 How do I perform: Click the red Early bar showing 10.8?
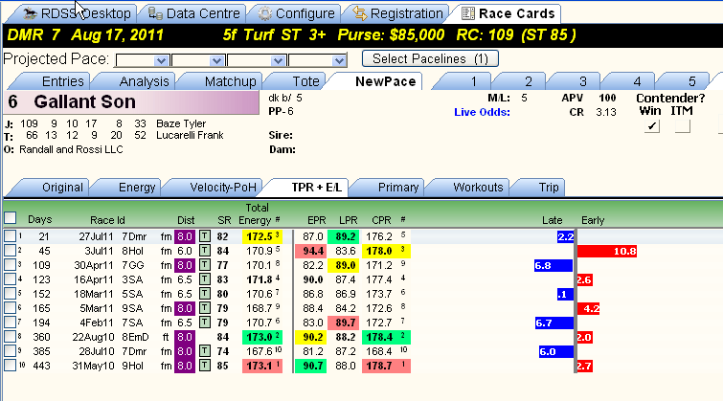[x=607, y=251]
